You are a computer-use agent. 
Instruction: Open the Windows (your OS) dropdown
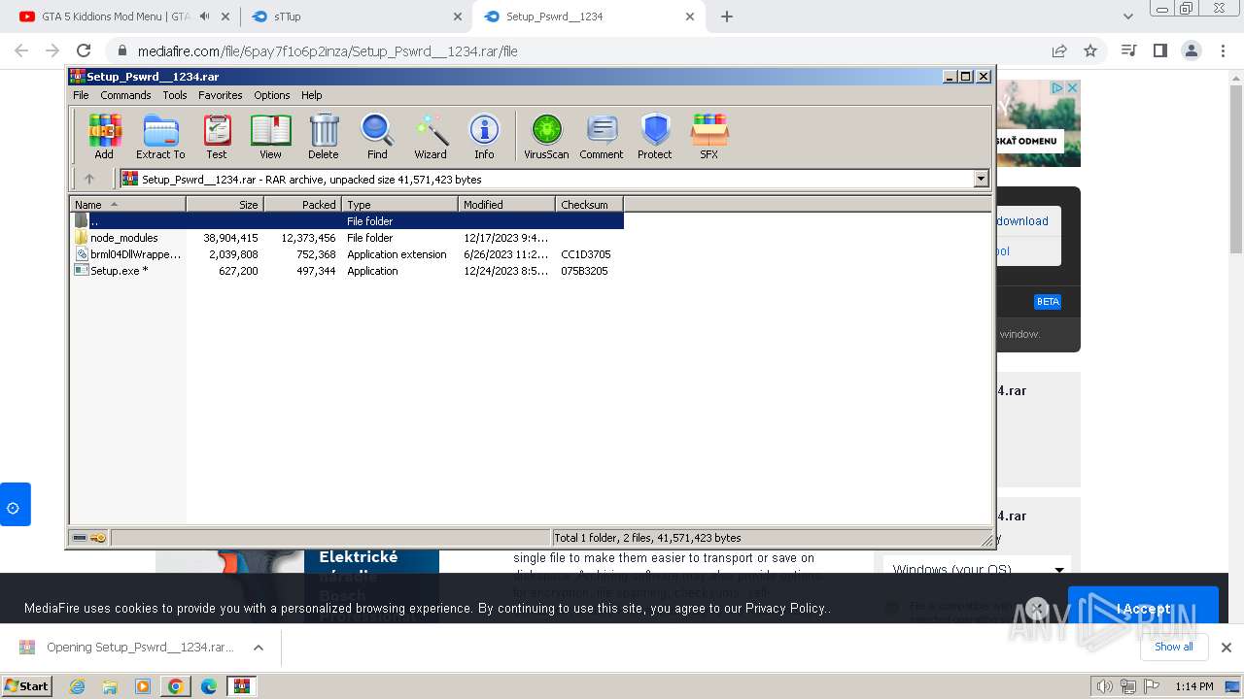coord(979,570)
